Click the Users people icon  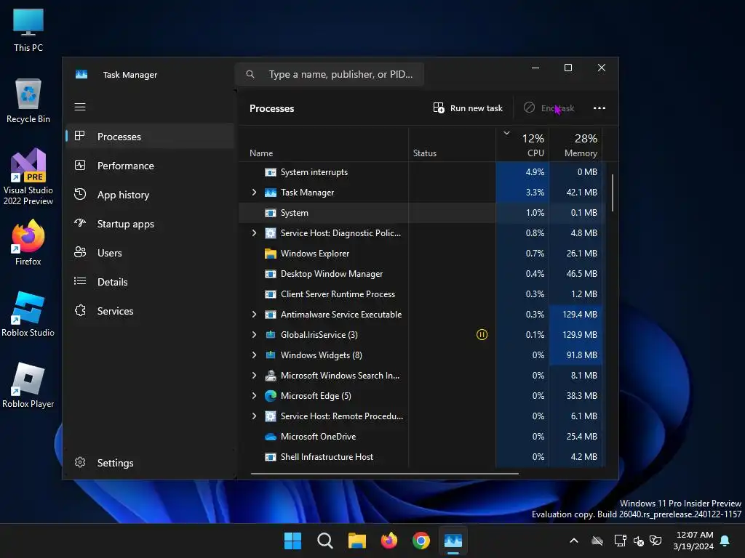(x=80, y=252)
